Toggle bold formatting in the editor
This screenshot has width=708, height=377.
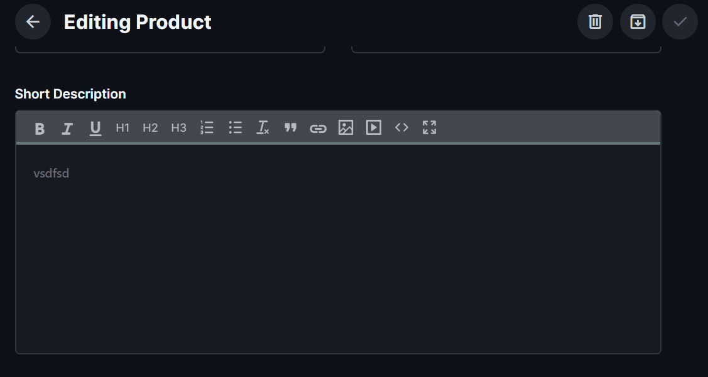(x=40, y=128)
